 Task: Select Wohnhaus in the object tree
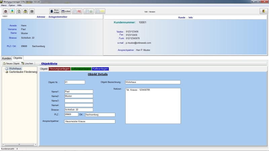coord(15,68)
